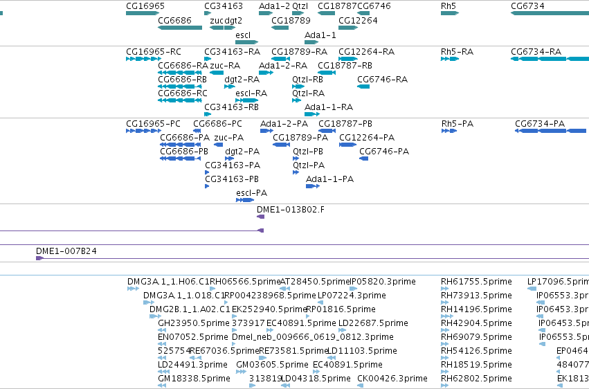Click the Rh5 gene feature
The image size is (589, 389).
[450, 13]
